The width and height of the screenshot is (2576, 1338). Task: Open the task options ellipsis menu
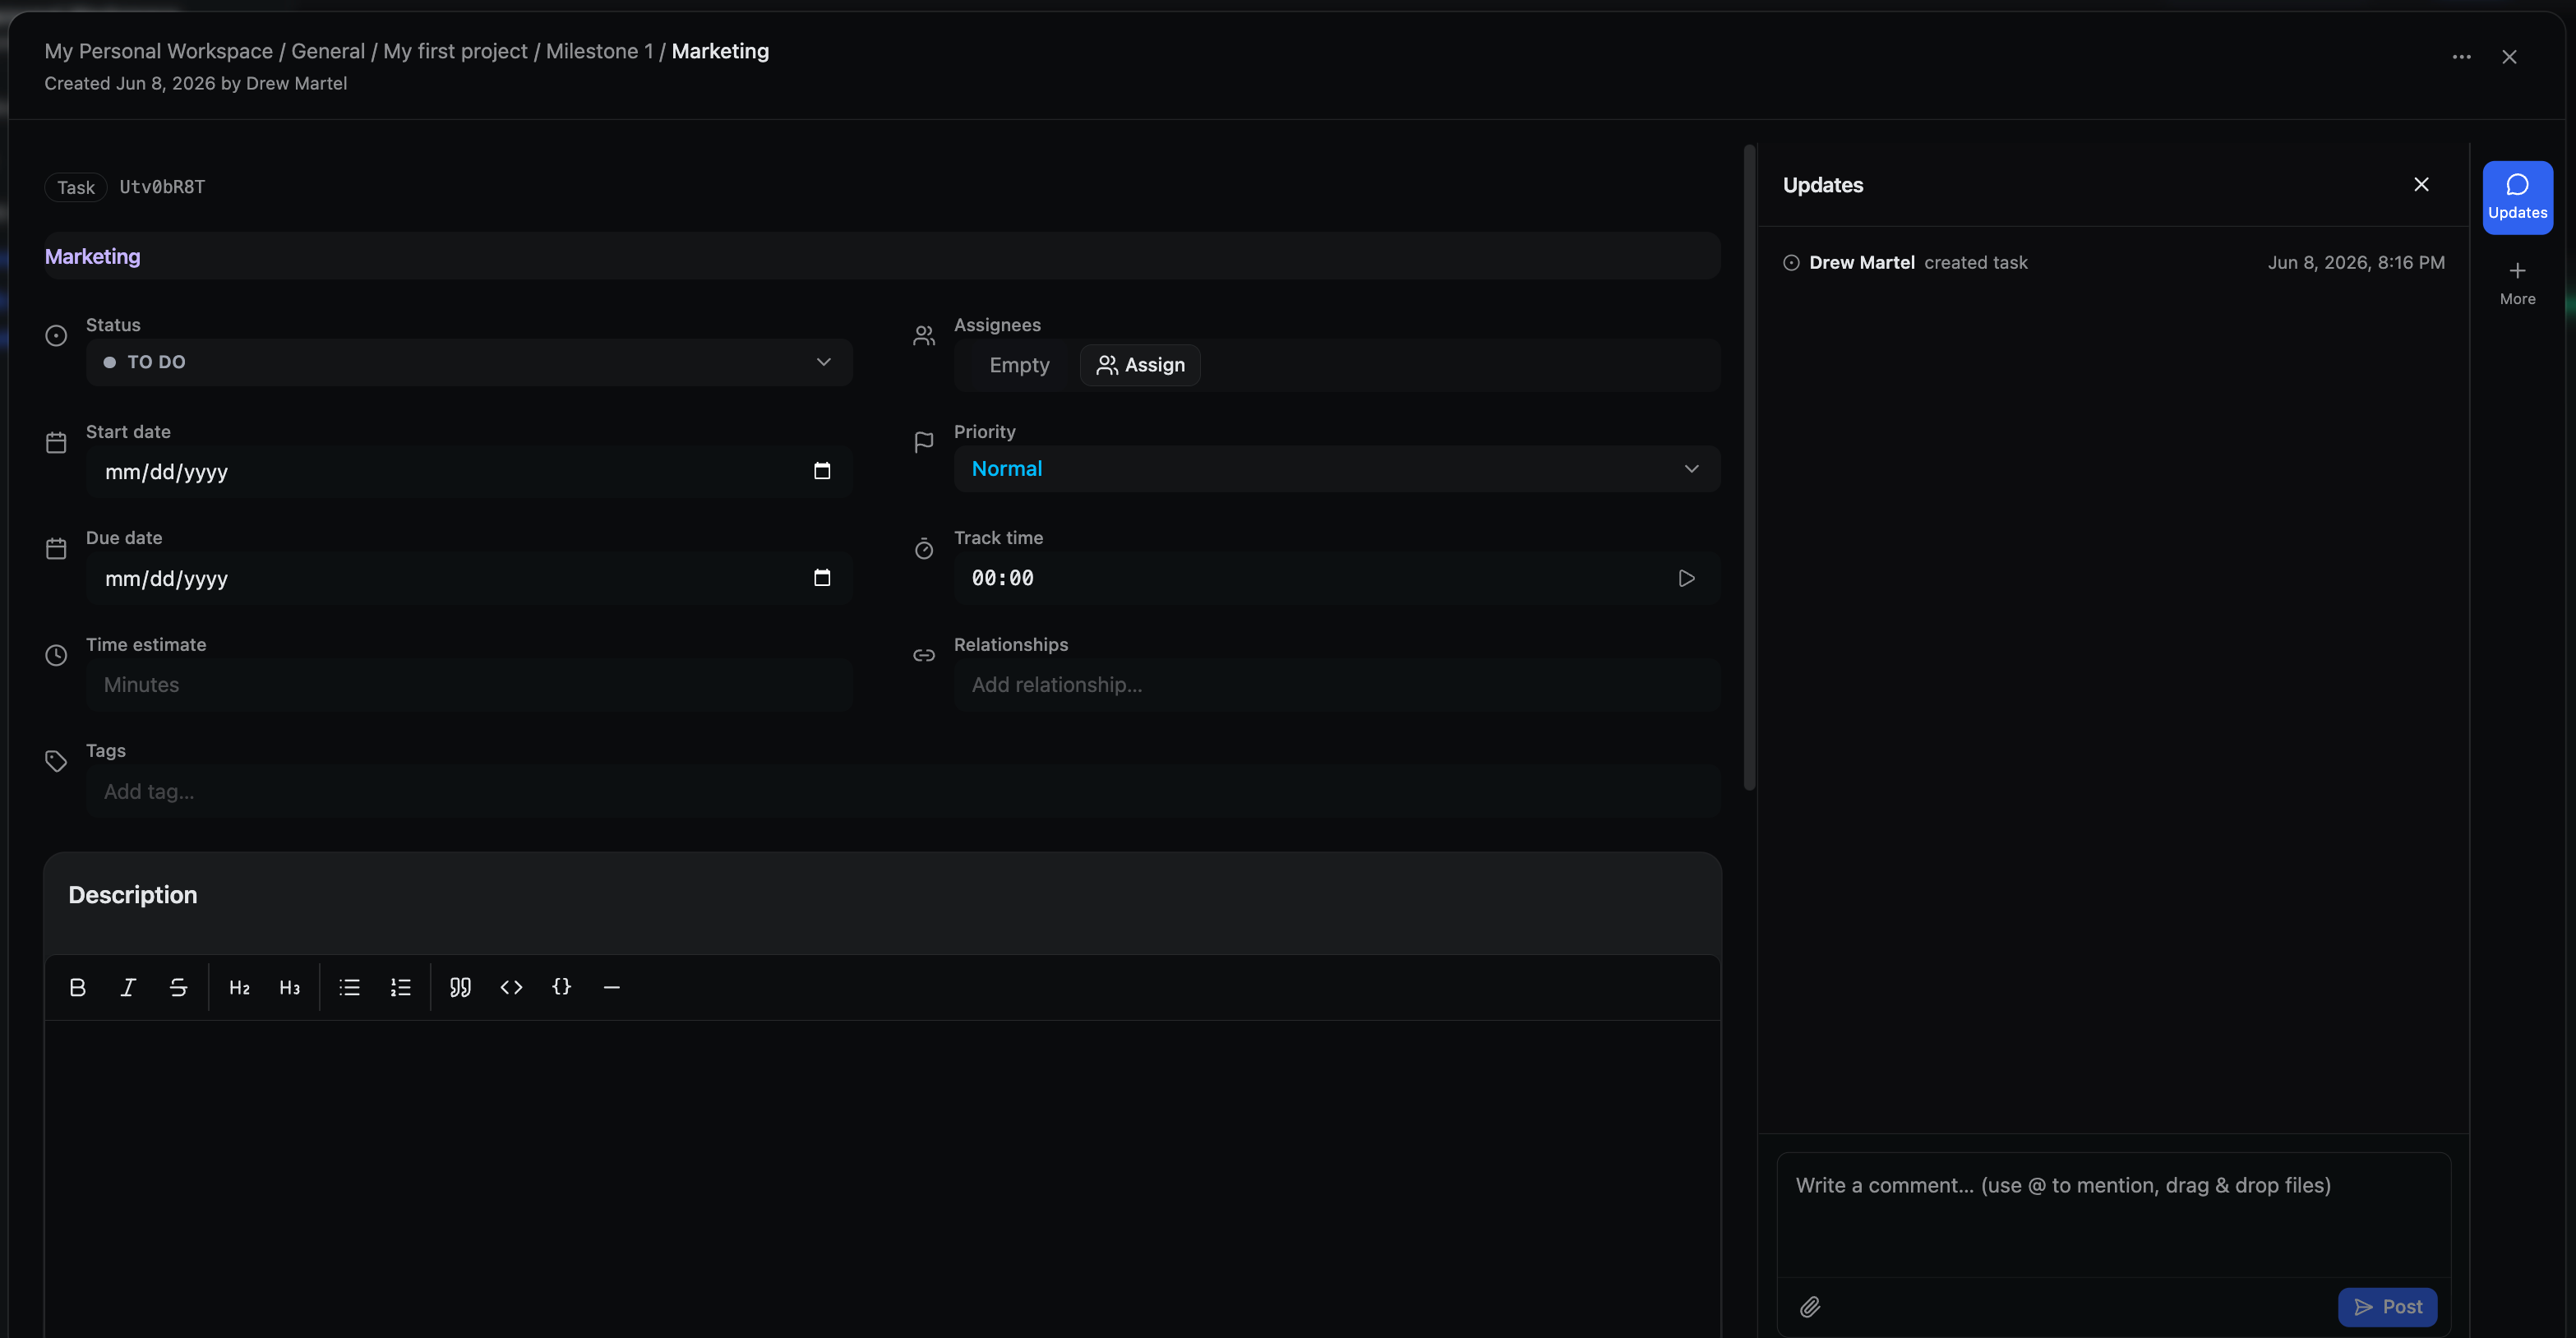pyautogui.click(x=2461, y=57)
